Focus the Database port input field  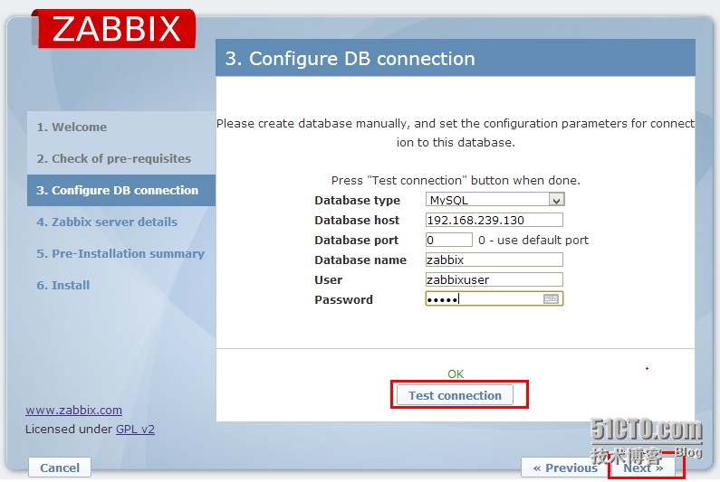448,240
